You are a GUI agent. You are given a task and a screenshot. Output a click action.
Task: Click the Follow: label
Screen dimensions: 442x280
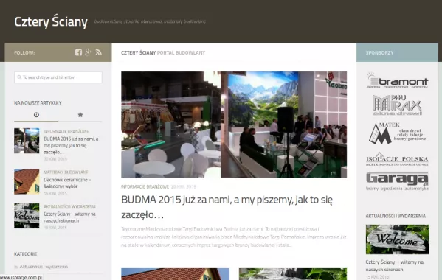click(24, 52)
